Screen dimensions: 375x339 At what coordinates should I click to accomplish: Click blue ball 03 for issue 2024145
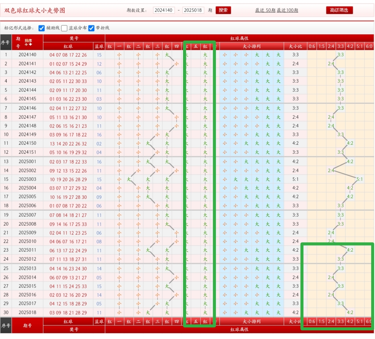point(99,99)
